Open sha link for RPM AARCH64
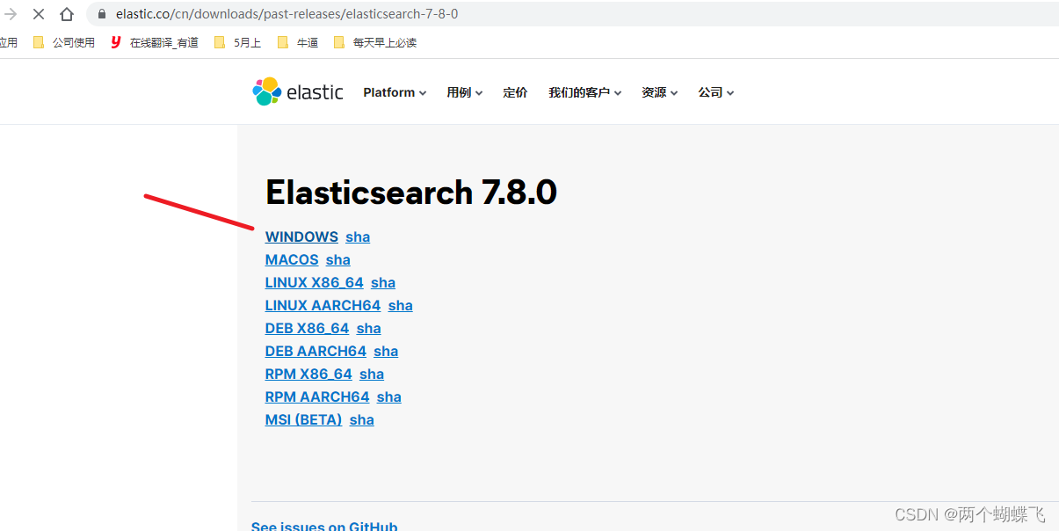Screen dimensions: 1059x531 click(389, 396)
